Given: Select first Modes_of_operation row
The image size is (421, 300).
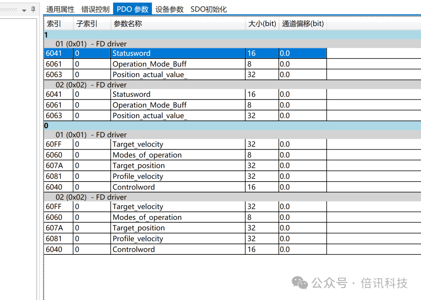Looking at the screenshot, I should click(x=185, y=155).
